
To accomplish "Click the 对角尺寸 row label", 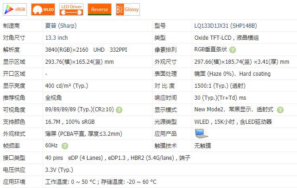I will (14, 38).
